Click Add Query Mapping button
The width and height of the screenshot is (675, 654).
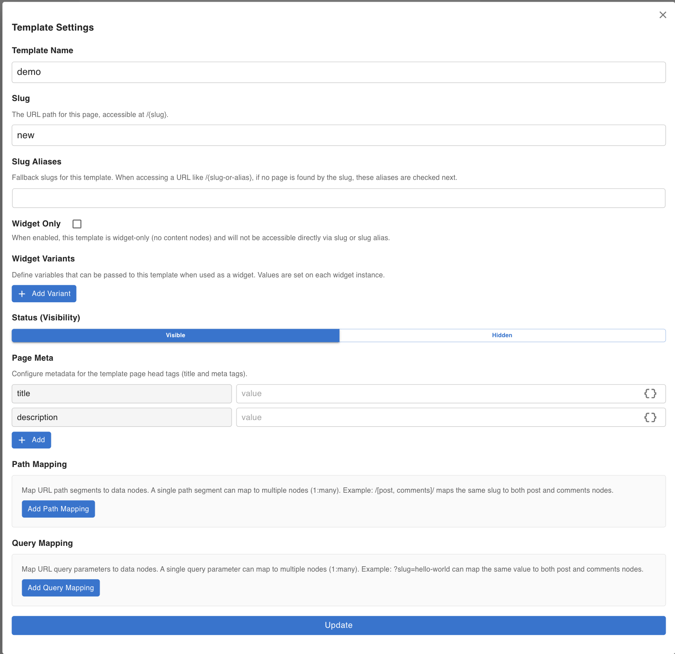[x=61, y=588]
